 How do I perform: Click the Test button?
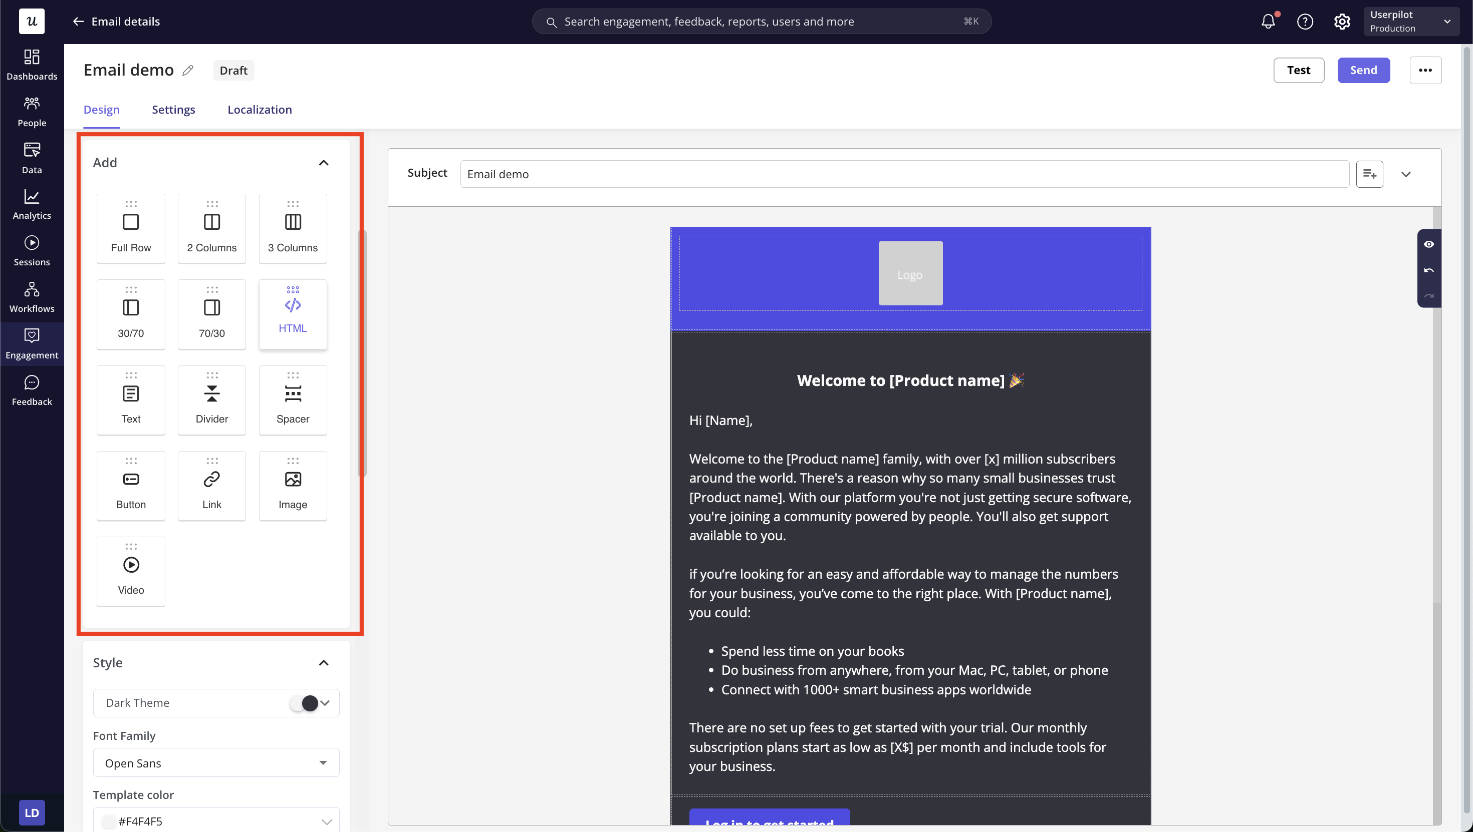(x=1299, y=70)
